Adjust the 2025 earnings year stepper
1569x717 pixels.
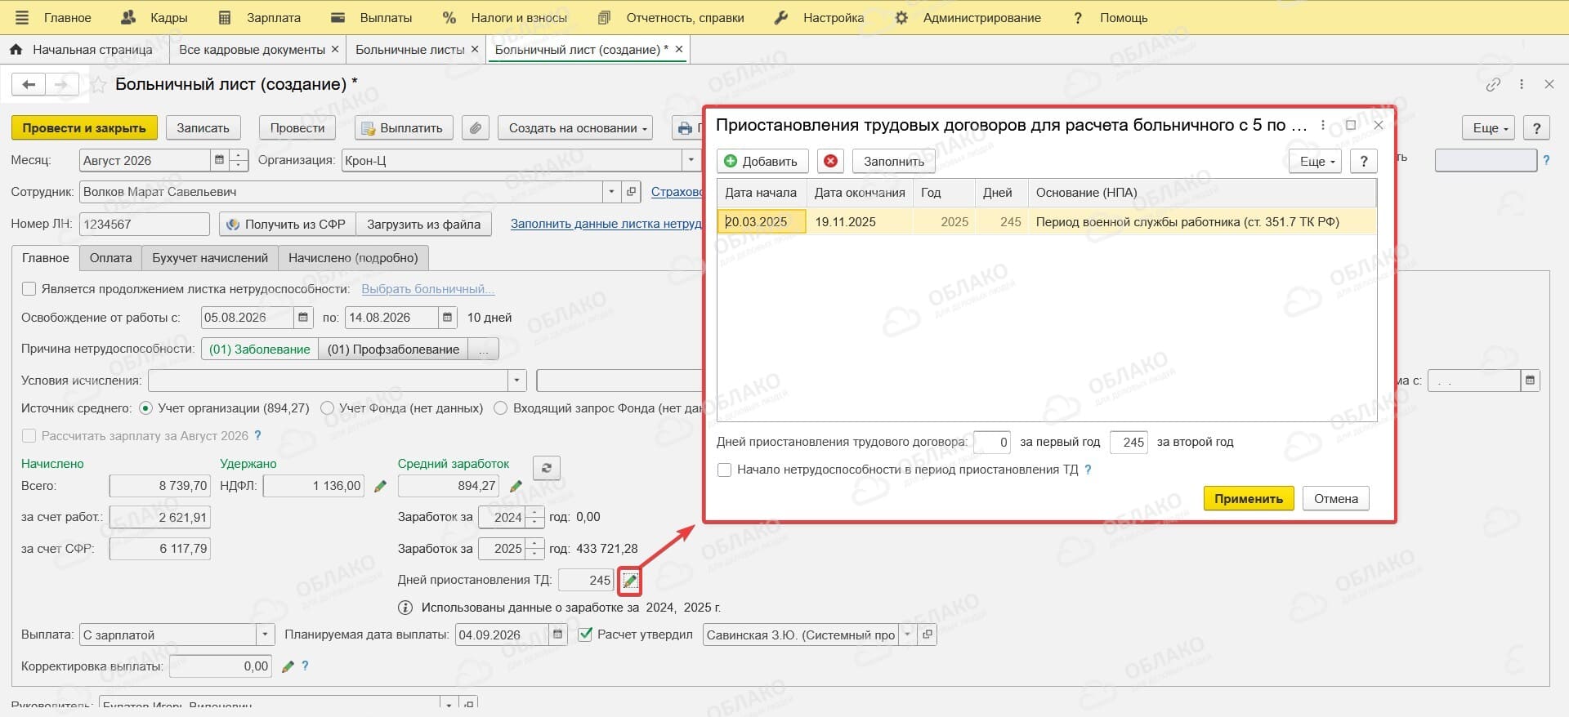[535, 549]
